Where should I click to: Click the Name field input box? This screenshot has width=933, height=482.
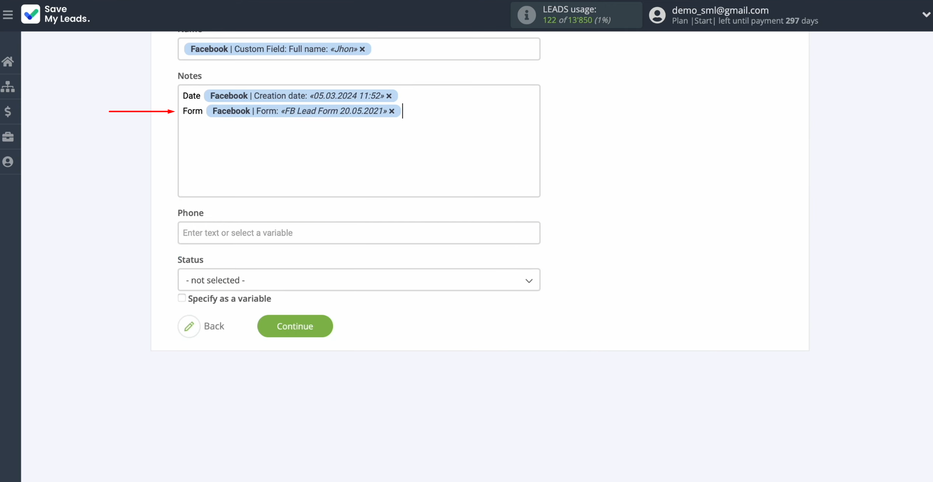[359, 49]
